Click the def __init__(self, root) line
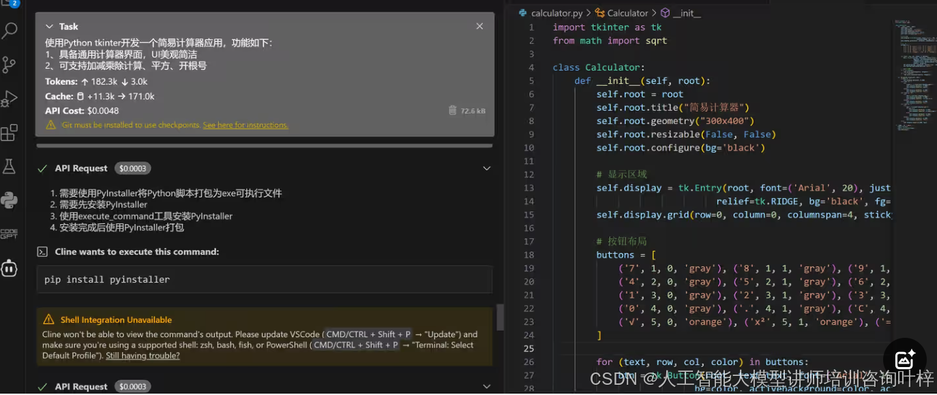The height and width of the screenshot is (395, 937). (x=642, y=81)
